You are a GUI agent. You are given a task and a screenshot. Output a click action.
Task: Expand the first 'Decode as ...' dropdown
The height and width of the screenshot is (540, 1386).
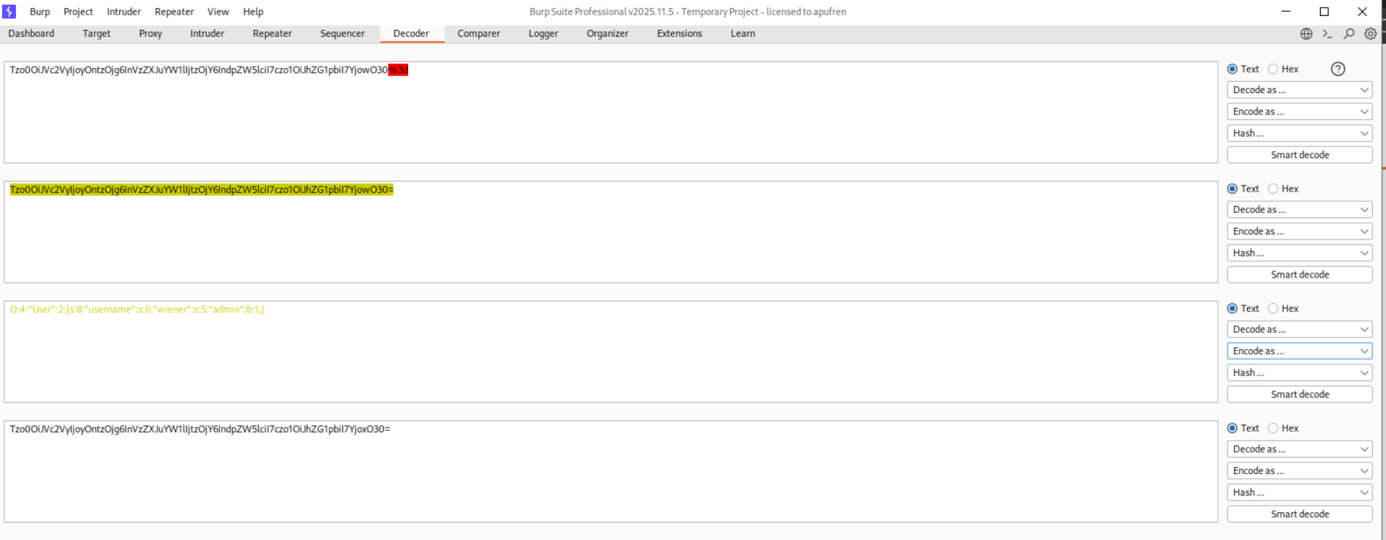pos(1299,90)
